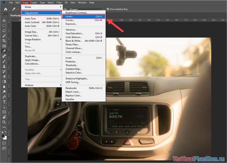Open the Help menu
Image resolution: width=227 pixels, height=163 pixels.
pyautogui.click(x=92, y=3)
